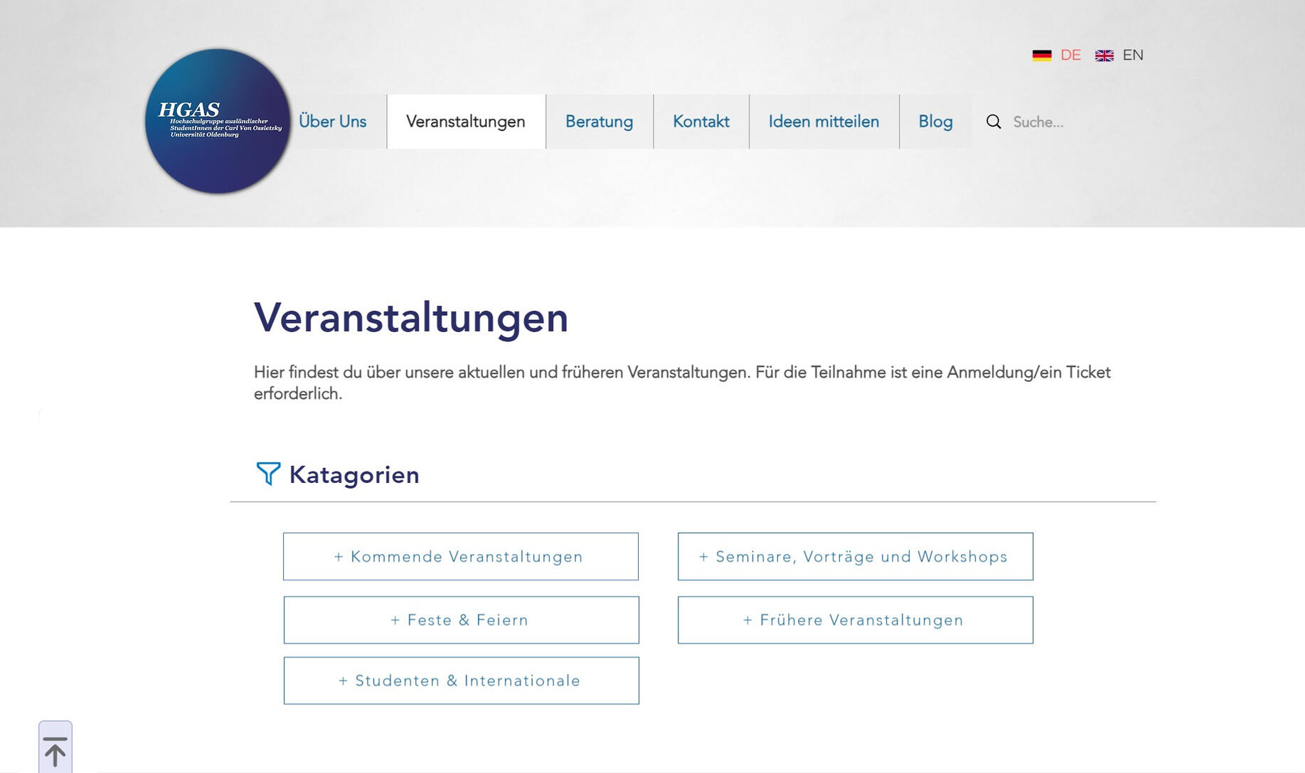Navigate to the Kontakt page
This screenshot has width=1305, height=773.
coord(701,122)
